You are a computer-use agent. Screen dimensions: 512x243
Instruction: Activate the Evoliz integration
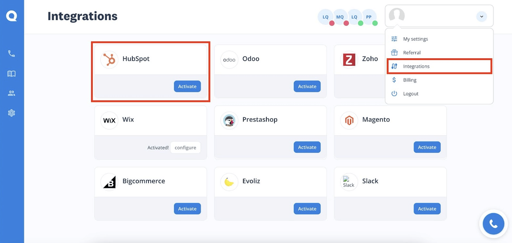point(307,209)
